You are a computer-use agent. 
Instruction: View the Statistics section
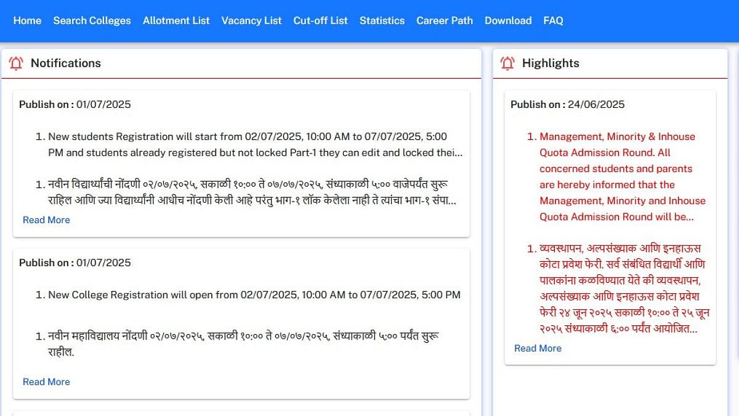pos(382,20)
